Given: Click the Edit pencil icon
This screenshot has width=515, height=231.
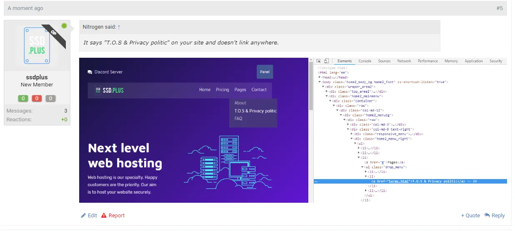Looking at the screenshot, I should click(x=83, y=215).
